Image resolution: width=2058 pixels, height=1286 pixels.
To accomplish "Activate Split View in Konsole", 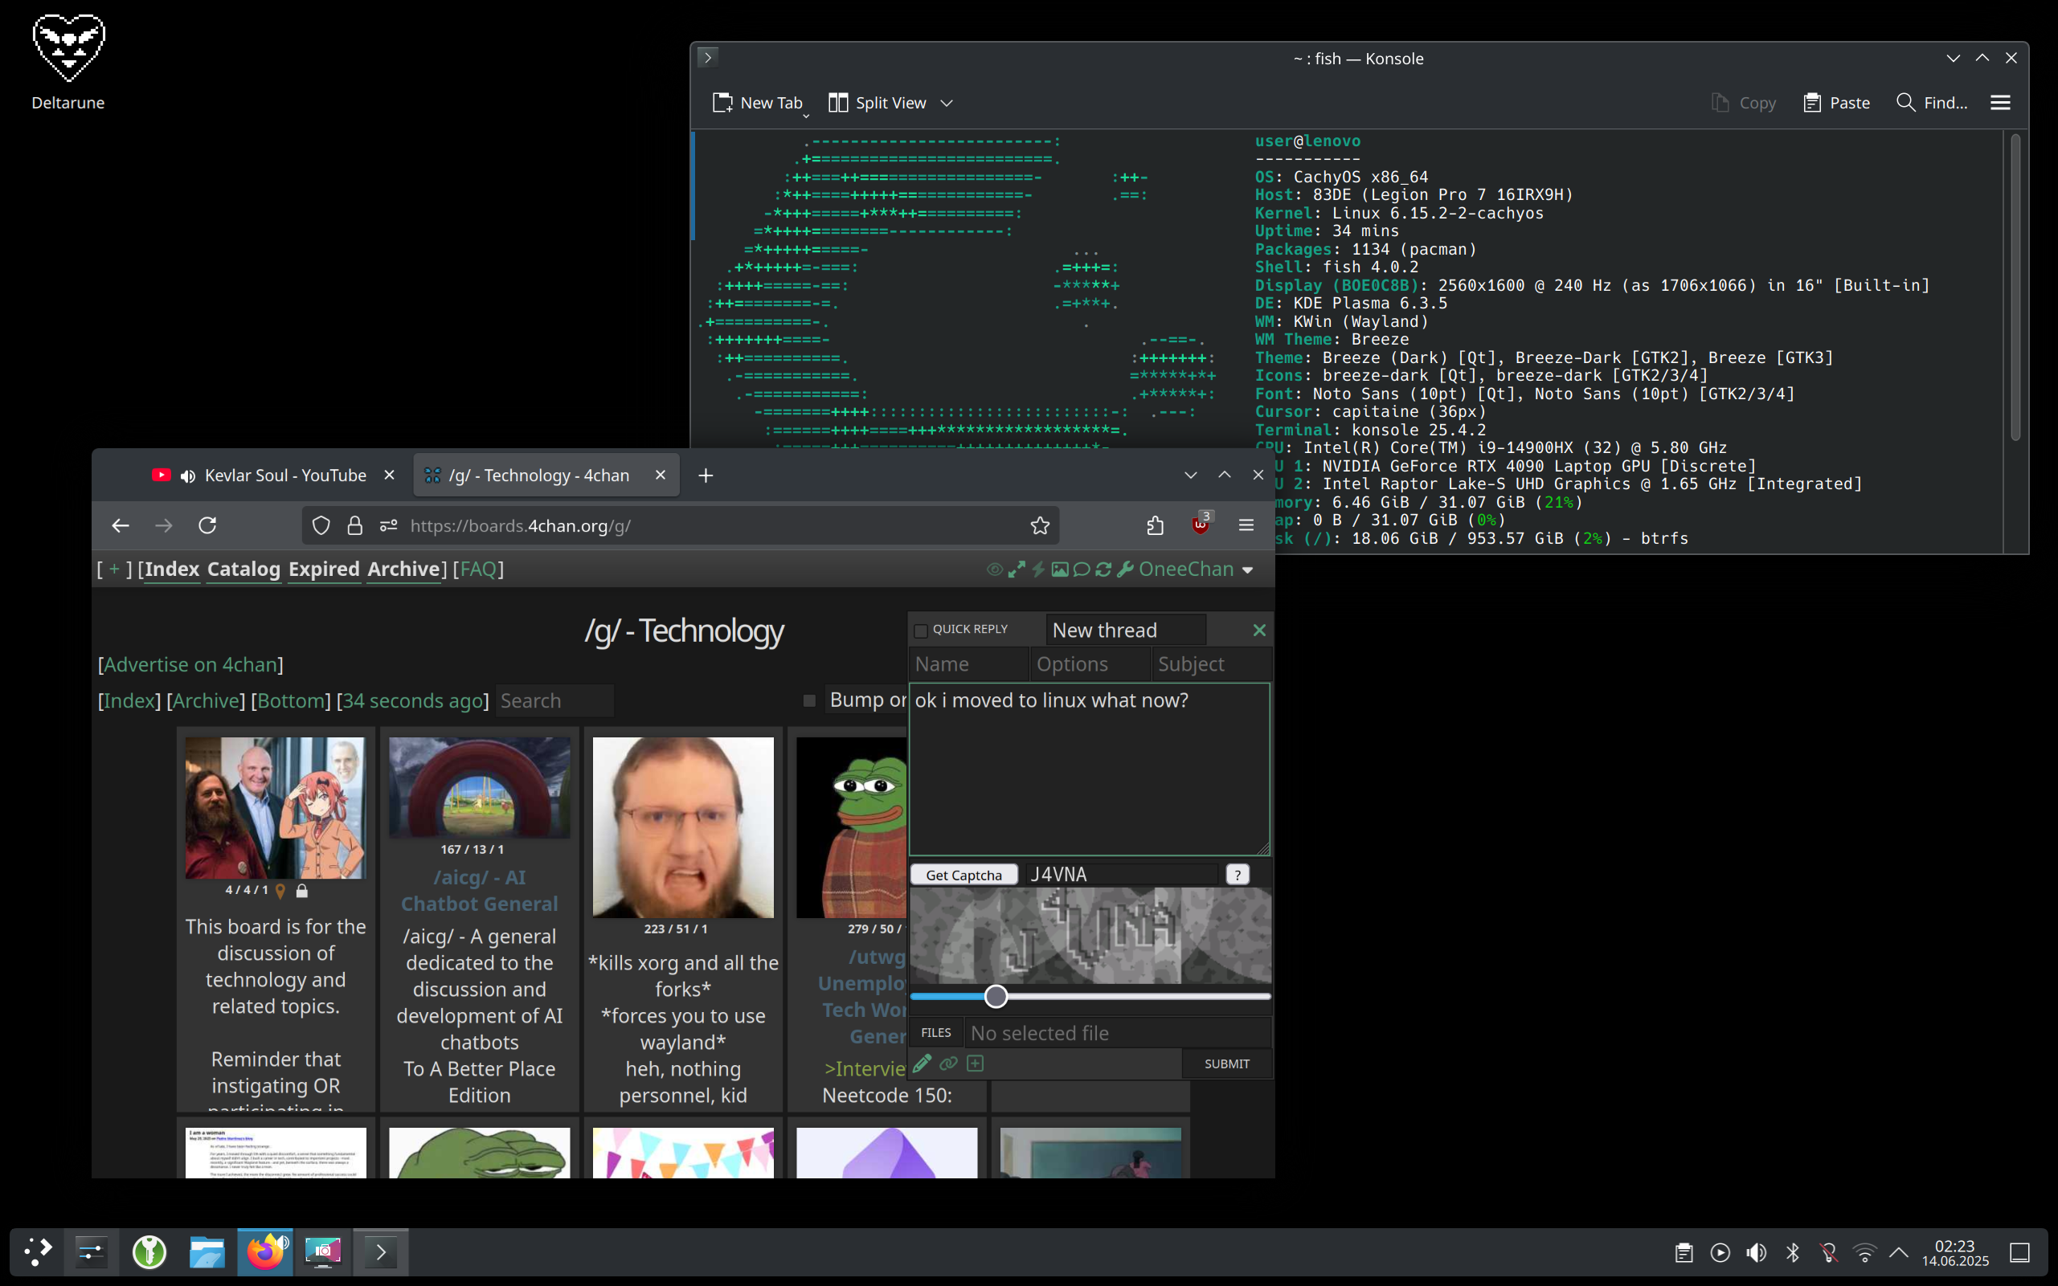I will 878,103.
